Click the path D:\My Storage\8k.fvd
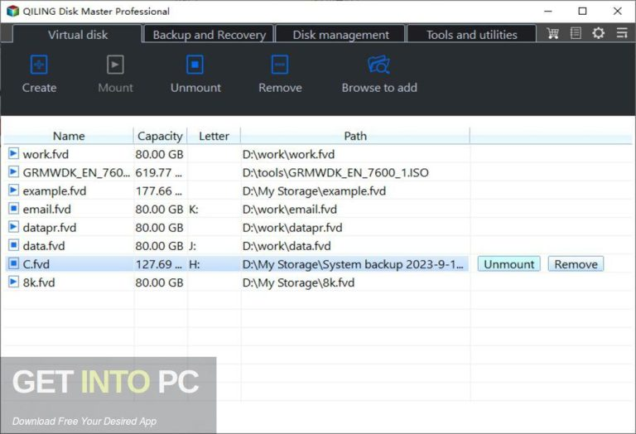Viewport: 636px width, 434px height. [298, 282]
